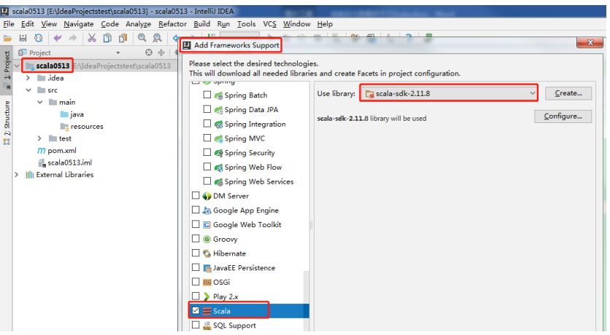
Task: Click the Groovy framework icon
Action: (207, 239)
